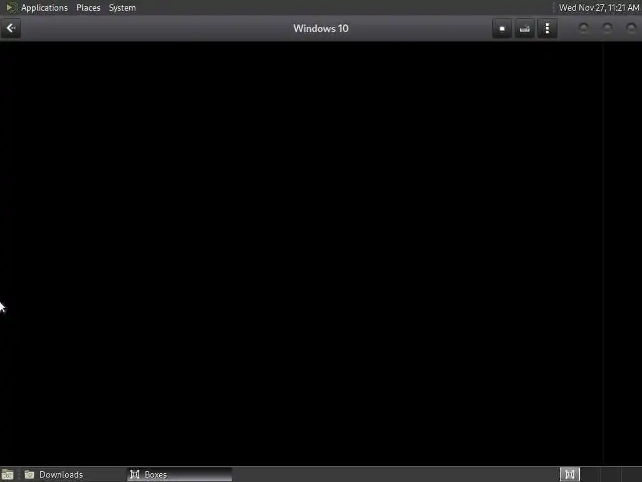The image size is (642, 482).
Task: Open the Applications menu
Action: [45, 8]
